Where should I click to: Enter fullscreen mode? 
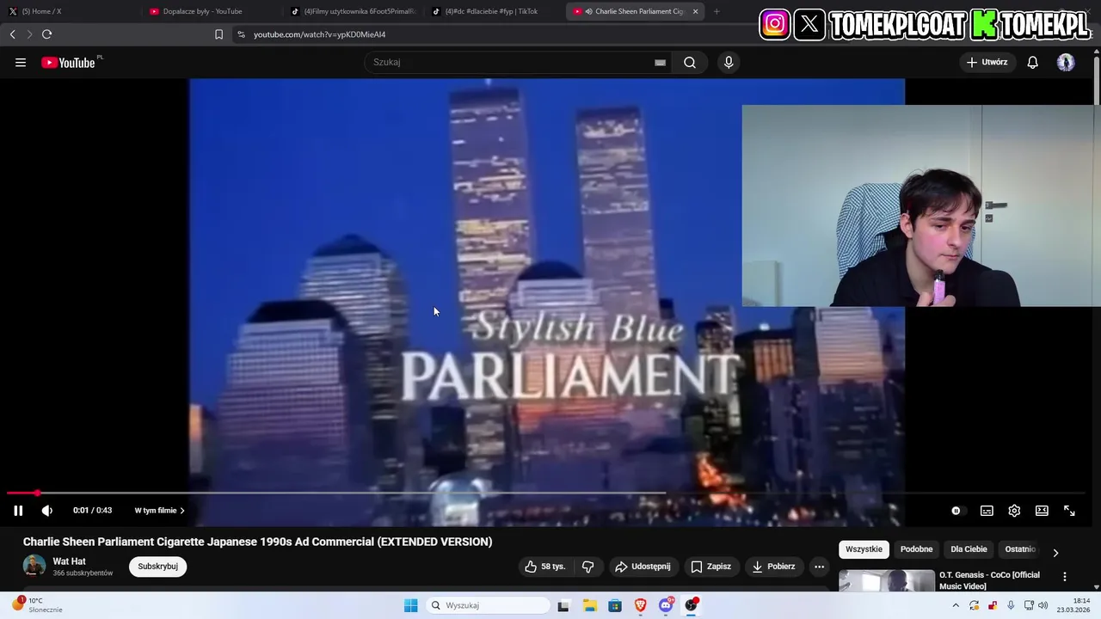coord(1069,511)
